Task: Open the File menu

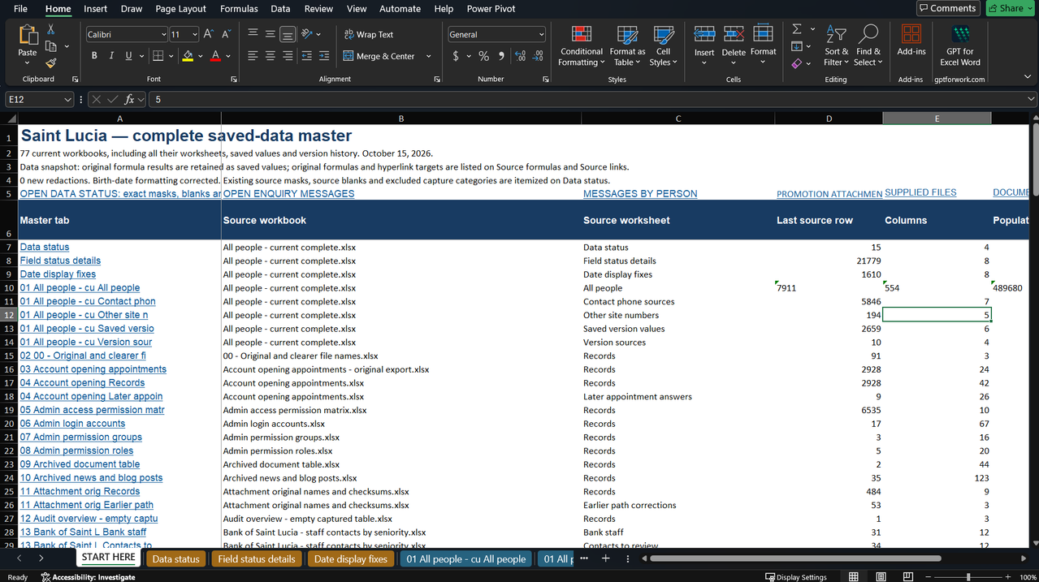Action: tap(20, 9)
